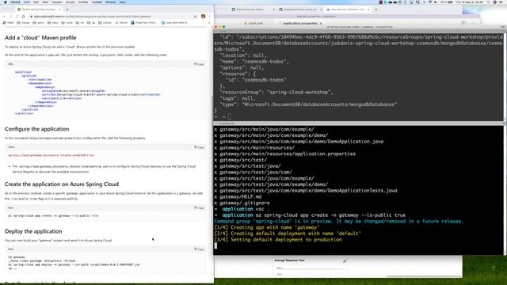
Task: Close the application.properties editor tab
Action: 321,23
